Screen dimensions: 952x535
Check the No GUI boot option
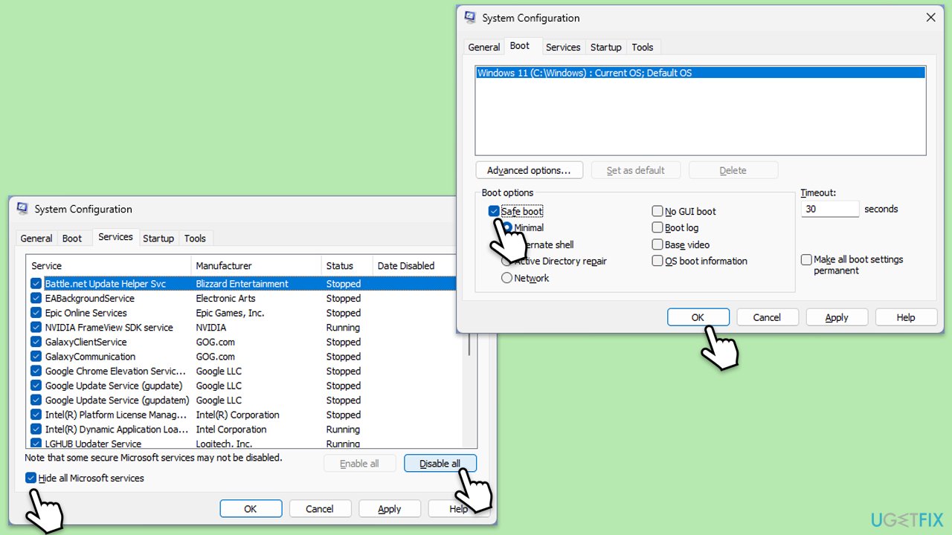click(657, 211)
